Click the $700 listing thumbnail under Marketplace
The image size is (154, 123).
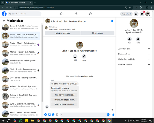point(46,28)
